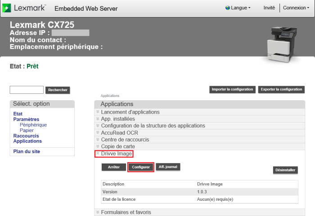Open the Paramètres link in sidebar

click(x=26, y=119)
